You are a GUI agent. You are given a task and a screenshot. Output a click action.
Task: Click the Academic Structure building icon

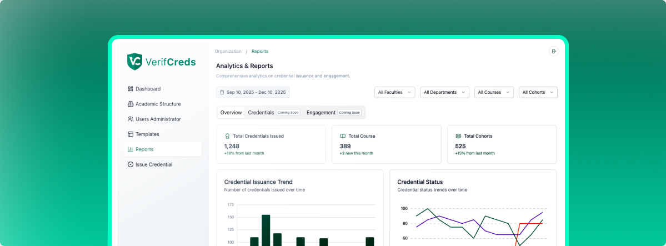pos(131,104)
